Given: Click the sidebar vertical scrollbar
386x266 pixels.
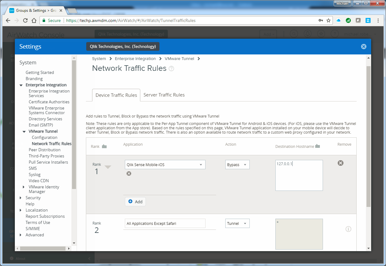Looking at the screenshot, I should pyautogui.click(x=74, y=124).
